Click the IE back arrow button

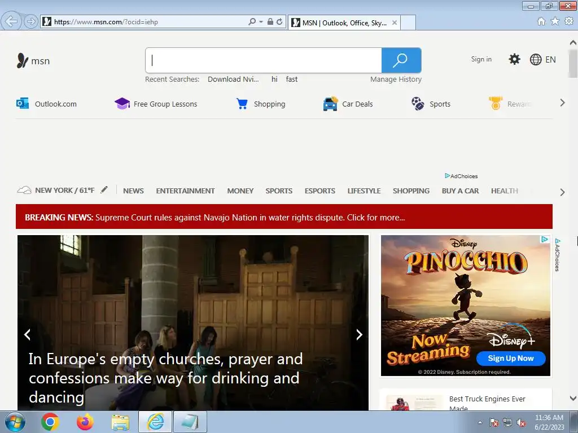pyautogui.click(x=11, y=21)
